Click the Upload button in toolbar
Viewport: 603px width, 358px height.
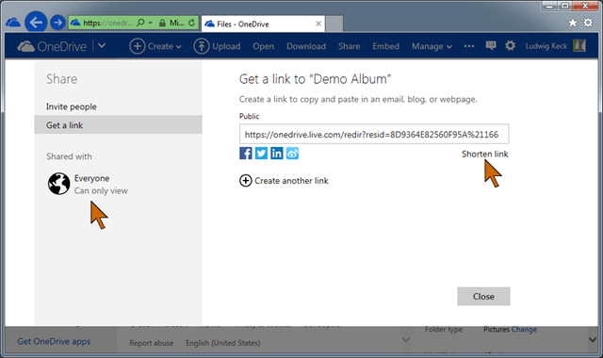217,46
